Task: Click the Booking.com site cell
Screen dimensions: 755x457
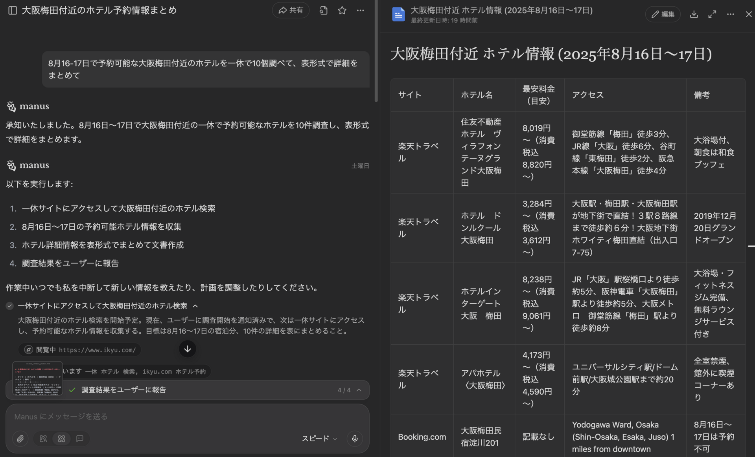Action: [x=422, y=437]
